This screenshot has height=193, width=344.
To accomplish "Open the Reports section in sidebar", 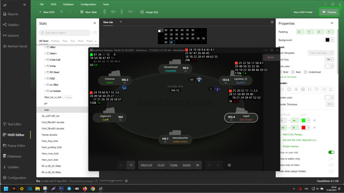I will pos(11,14).
